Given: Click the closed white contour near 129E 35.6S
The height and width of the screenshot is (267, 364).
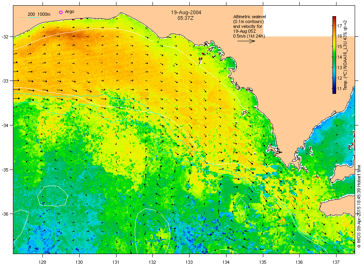Looking at the screenshot, I should pos(53,196).
